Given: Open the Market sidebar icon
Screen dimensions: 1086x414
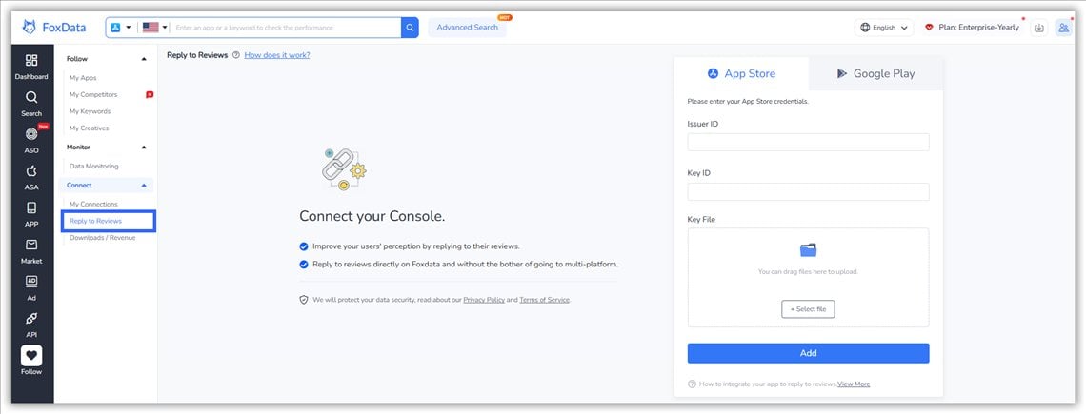Looking at the screenshot, I should [31, 245].
